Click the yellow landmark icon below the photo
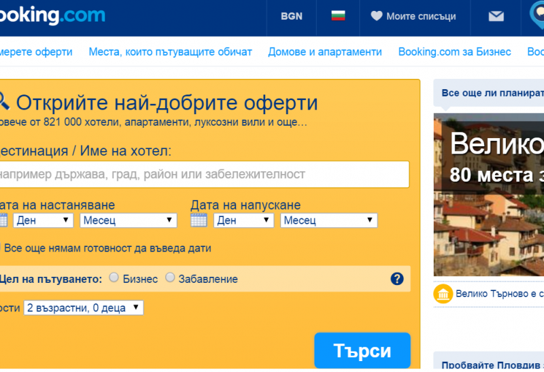 click(443, 294)
